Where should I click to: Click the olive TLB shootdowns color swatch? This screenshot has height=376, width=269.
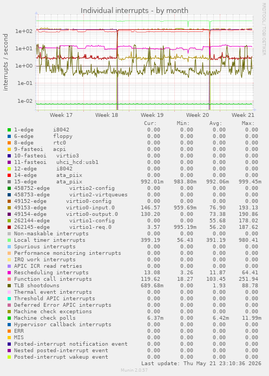tap(9, 286)
